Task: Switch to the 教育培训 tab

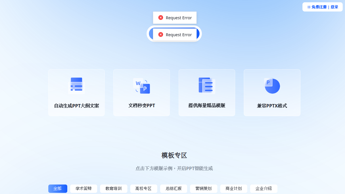Action: tap(114, 189)
